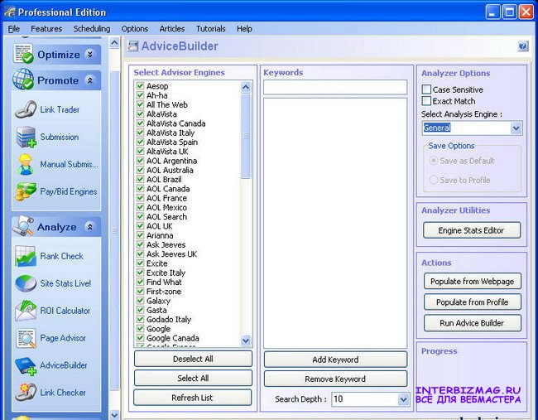538x420 pixels.
Task: Open the File menu
Action: pos(14,29)
